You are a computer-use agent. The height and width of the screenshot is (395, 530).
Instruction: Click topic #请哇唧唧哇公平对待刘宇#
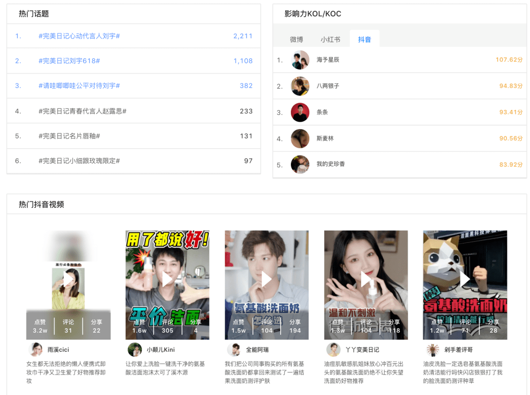point(79,86)
